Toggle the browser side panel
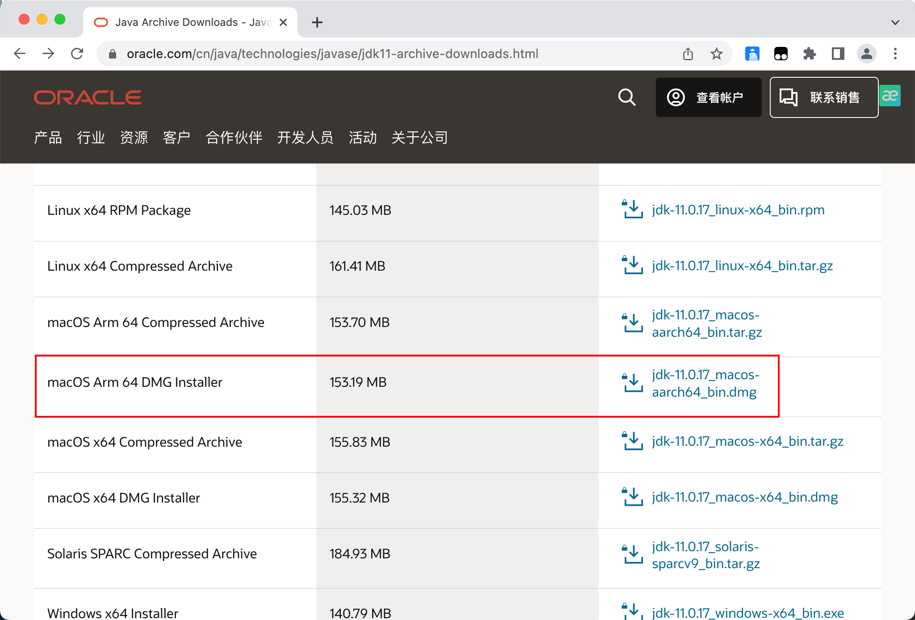Image resolution: width=915 pixels, height=620 pixels. pos(838,54)
